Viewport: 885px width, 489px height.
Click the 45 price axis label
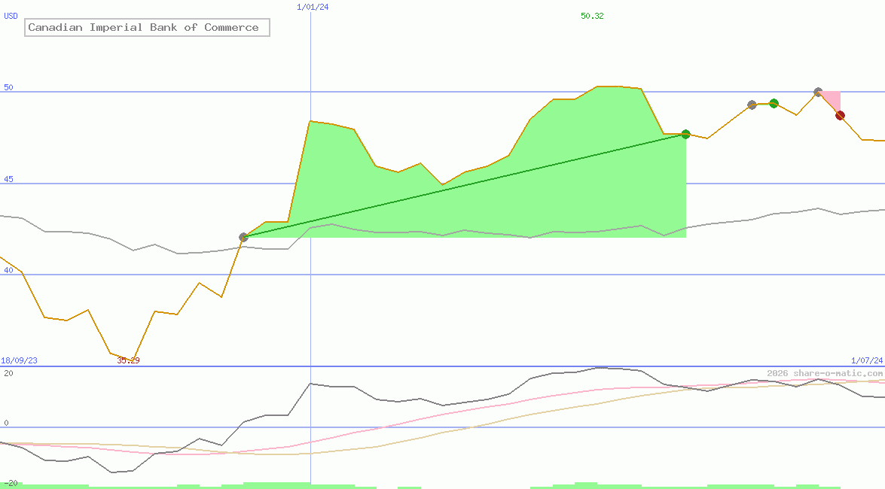[x=8, y=179]
